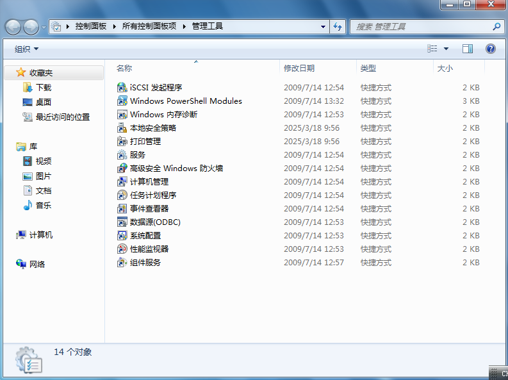This screenshot has width=508, height=380.
Task: Go back with the Back arrow button
Action: [13, 27]
